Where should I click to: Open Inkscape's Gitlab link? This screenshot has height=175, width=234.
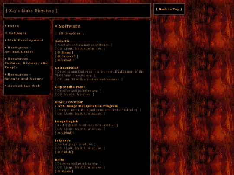coord(64,152)
